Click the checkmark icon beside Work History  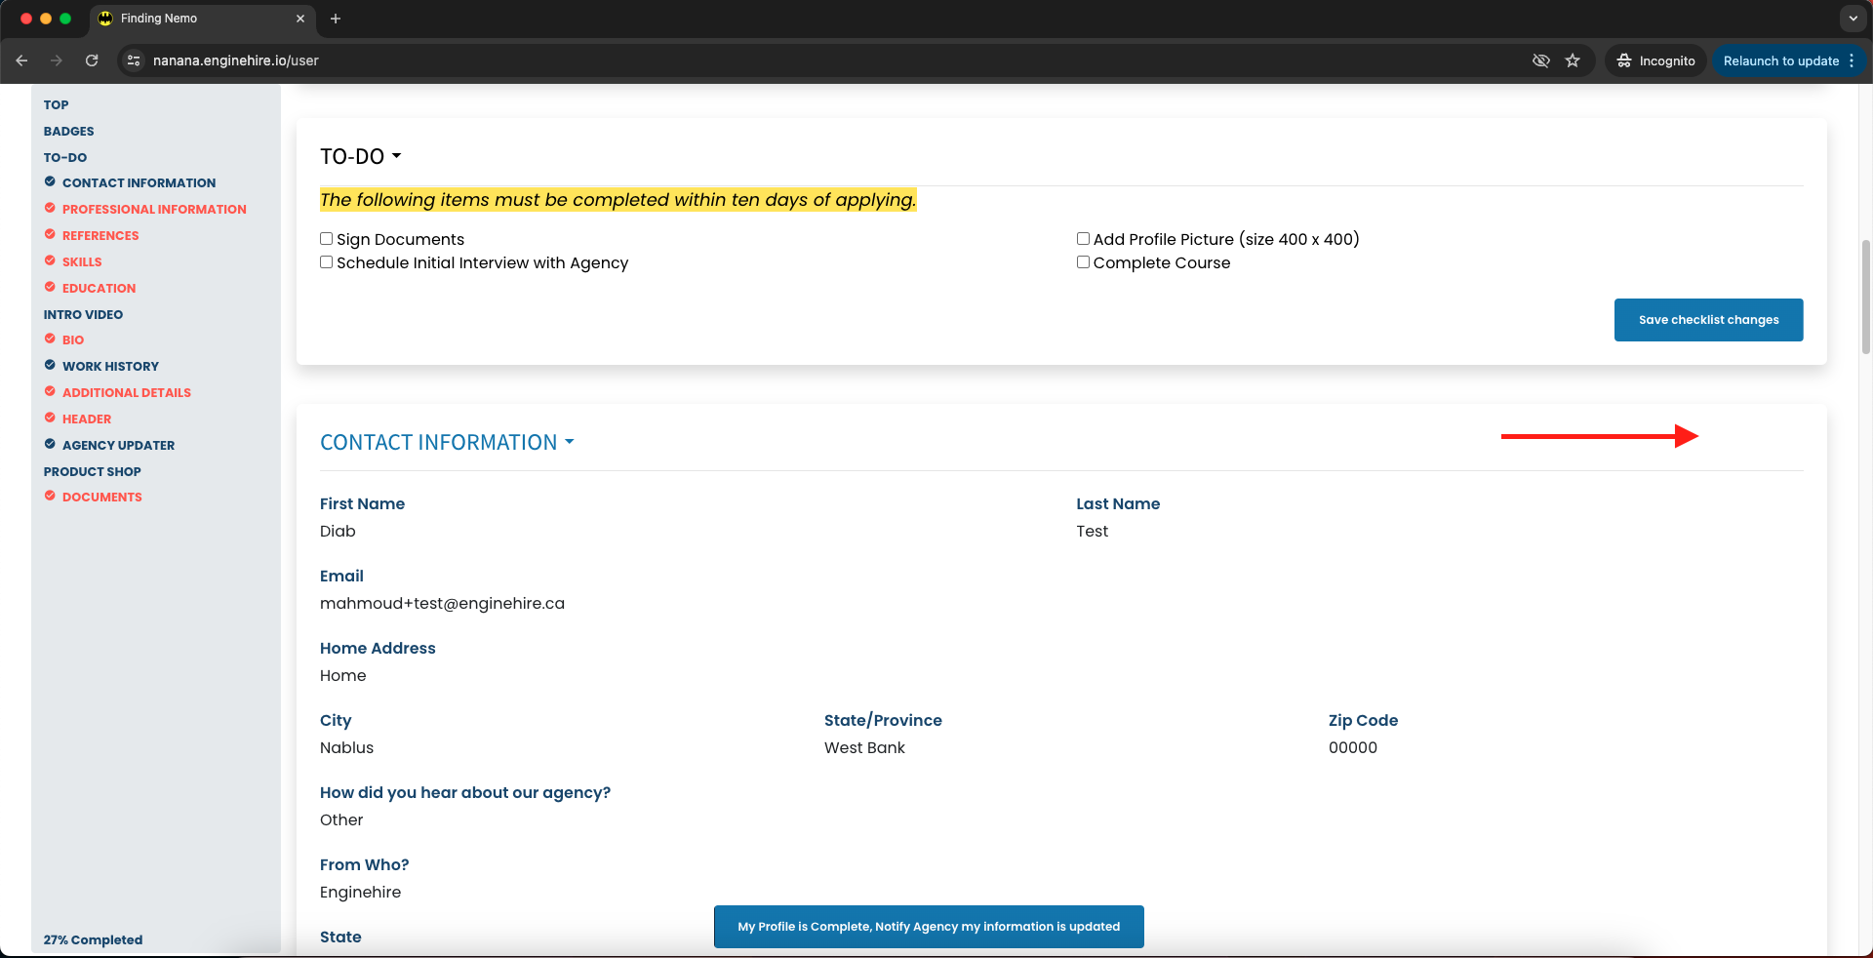click(x=50, y=365)
